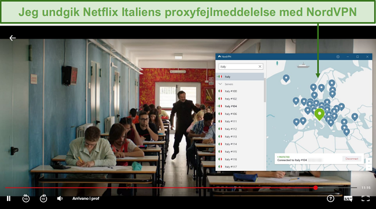Click the Ireland map pin
This screenshot has width=376, height=209.
296,101
